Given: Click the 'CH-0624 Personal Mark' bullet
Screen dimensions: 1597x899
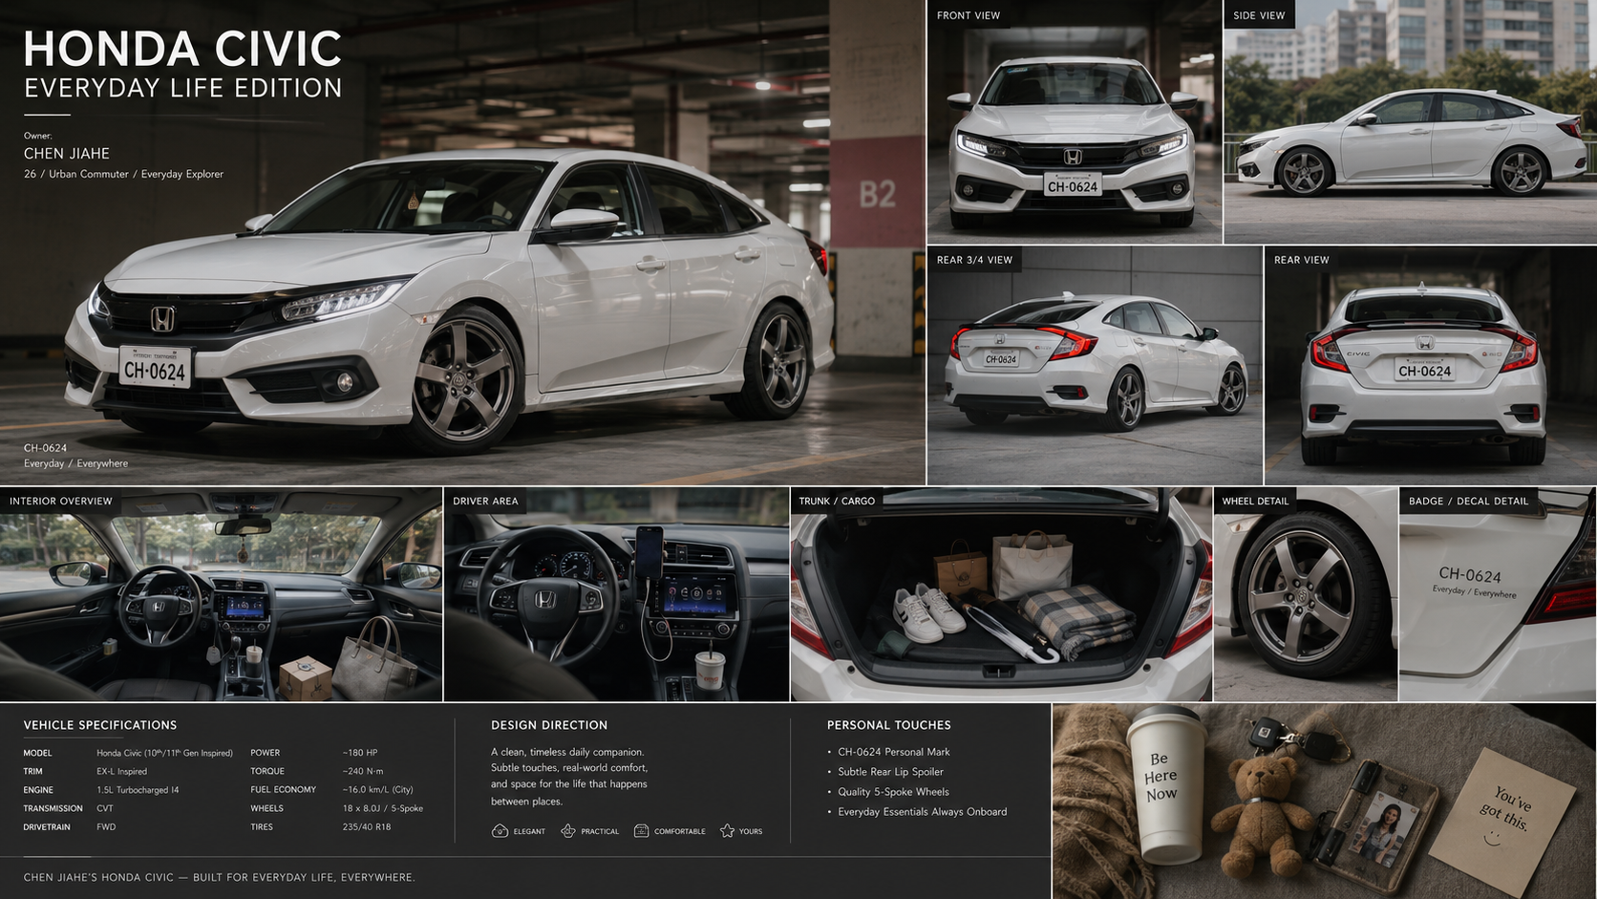Looking at the screenshot, I should click(x=894, y=752).
